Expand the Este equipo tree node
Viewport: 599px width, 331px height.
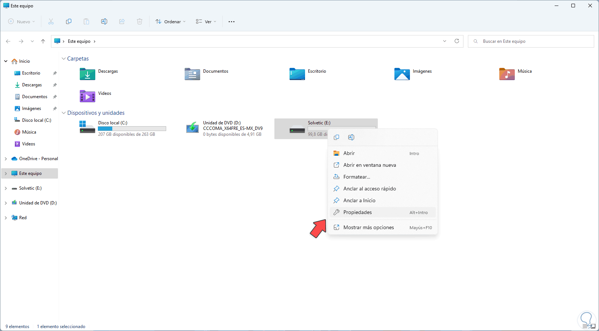click(6, 173)
